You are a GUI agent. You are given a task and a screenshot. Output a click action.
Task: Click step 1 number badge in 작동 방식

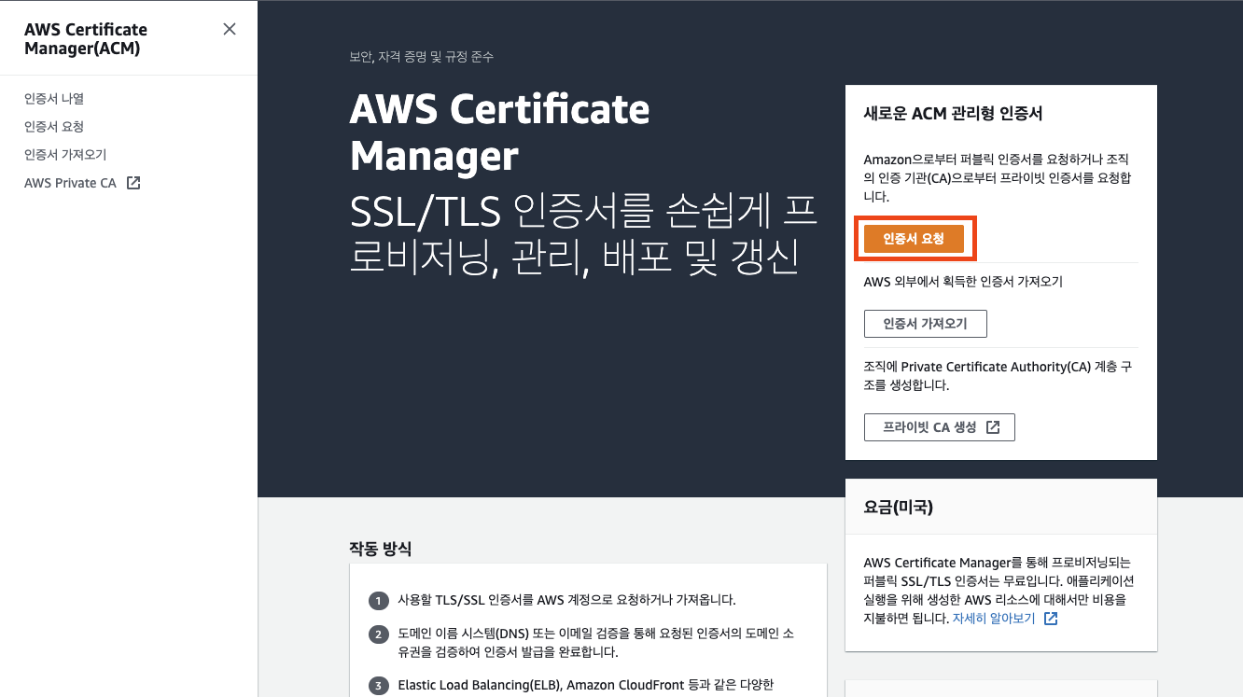point(378,600)
